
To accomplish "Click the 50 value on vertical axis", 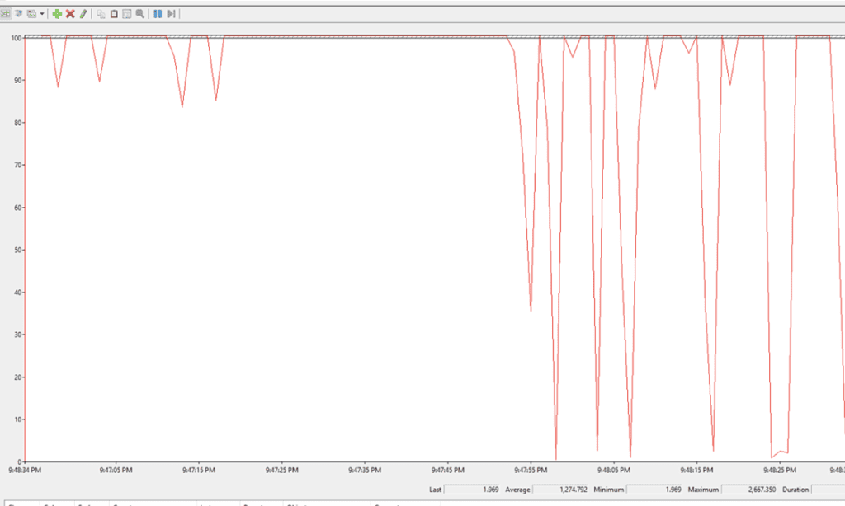I will [x=18, y=250].
